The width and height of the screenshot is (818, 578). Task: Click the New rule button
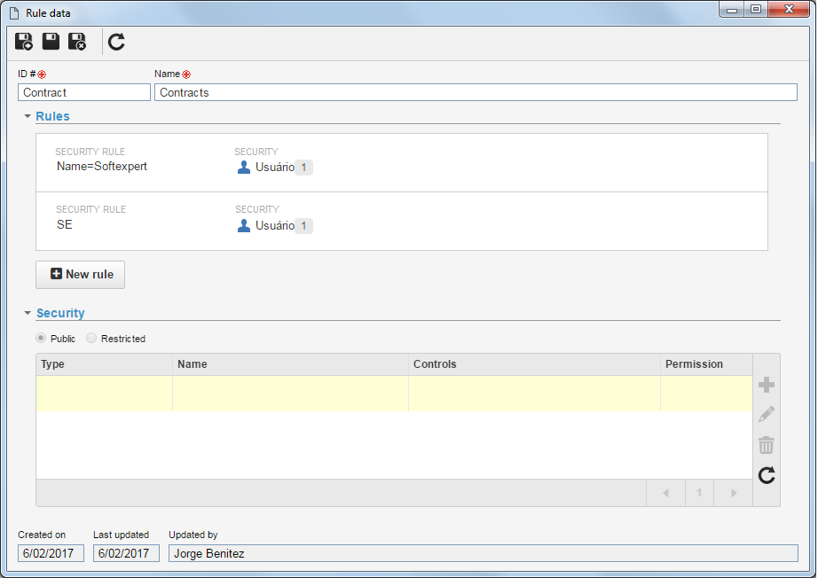click(81, 275)
